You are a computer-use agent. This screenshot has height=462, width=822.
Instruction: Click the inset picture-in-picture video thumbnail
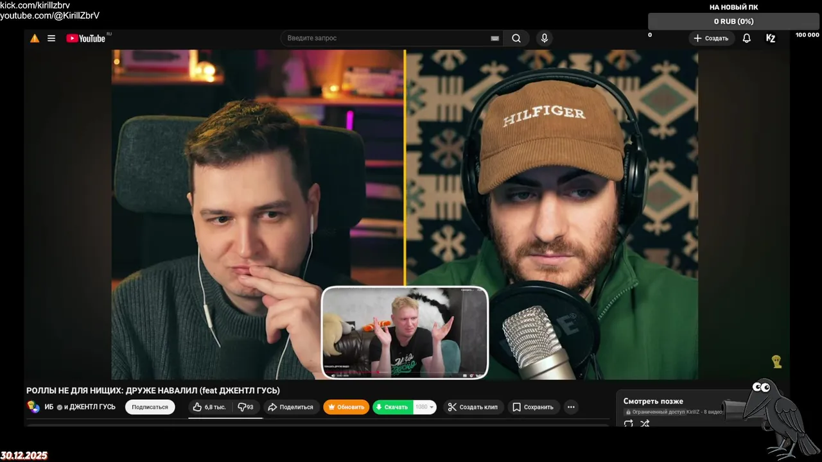[405, 332]
